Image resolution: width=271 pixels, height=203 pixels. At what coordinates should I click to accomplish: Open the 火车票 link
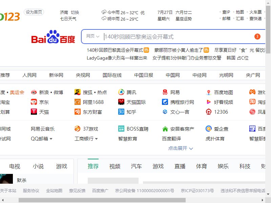click(255, 12)
